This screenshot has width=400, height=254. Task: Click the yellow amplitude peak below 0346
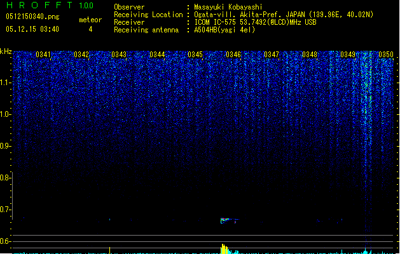224,249
